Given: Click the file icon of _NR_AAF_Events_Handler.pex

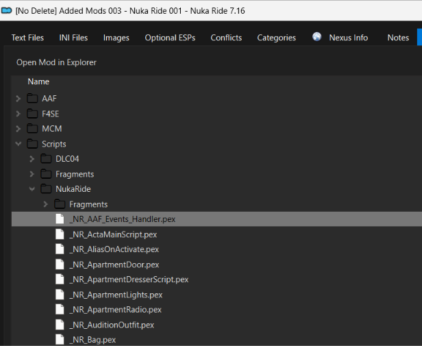Looking at the screenshot, I should 60,219.
